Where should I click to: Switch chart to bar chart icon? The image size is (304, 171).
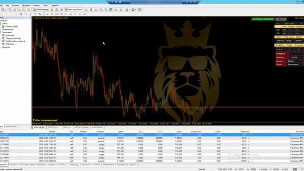tap(86, 9)
